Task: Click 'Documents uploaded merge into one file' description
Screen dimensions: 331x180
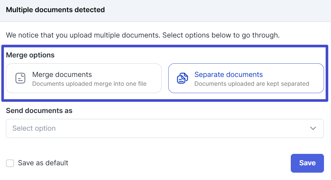Action: (89, 84)
